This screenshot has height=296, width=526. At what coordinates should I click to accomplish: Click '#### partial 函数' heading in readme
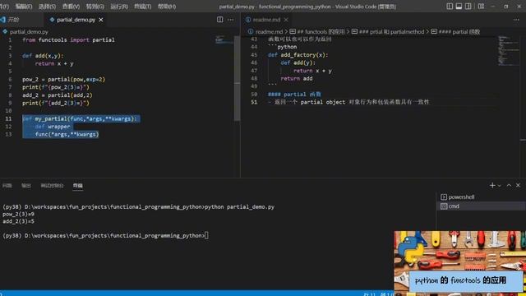(294, 95)
